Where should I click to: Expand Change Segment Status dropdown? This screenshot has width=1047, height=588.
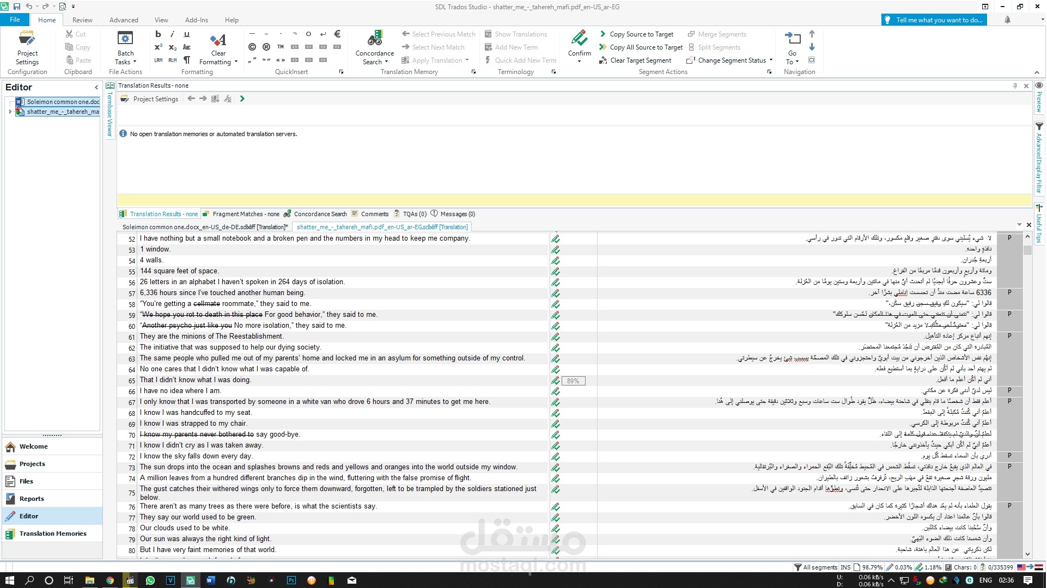pyautogui.click(x=771, y=60)
